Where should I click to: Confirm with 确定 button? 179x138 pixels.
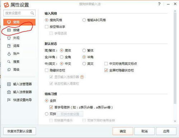pyautogui.click(x=123, y=131)
